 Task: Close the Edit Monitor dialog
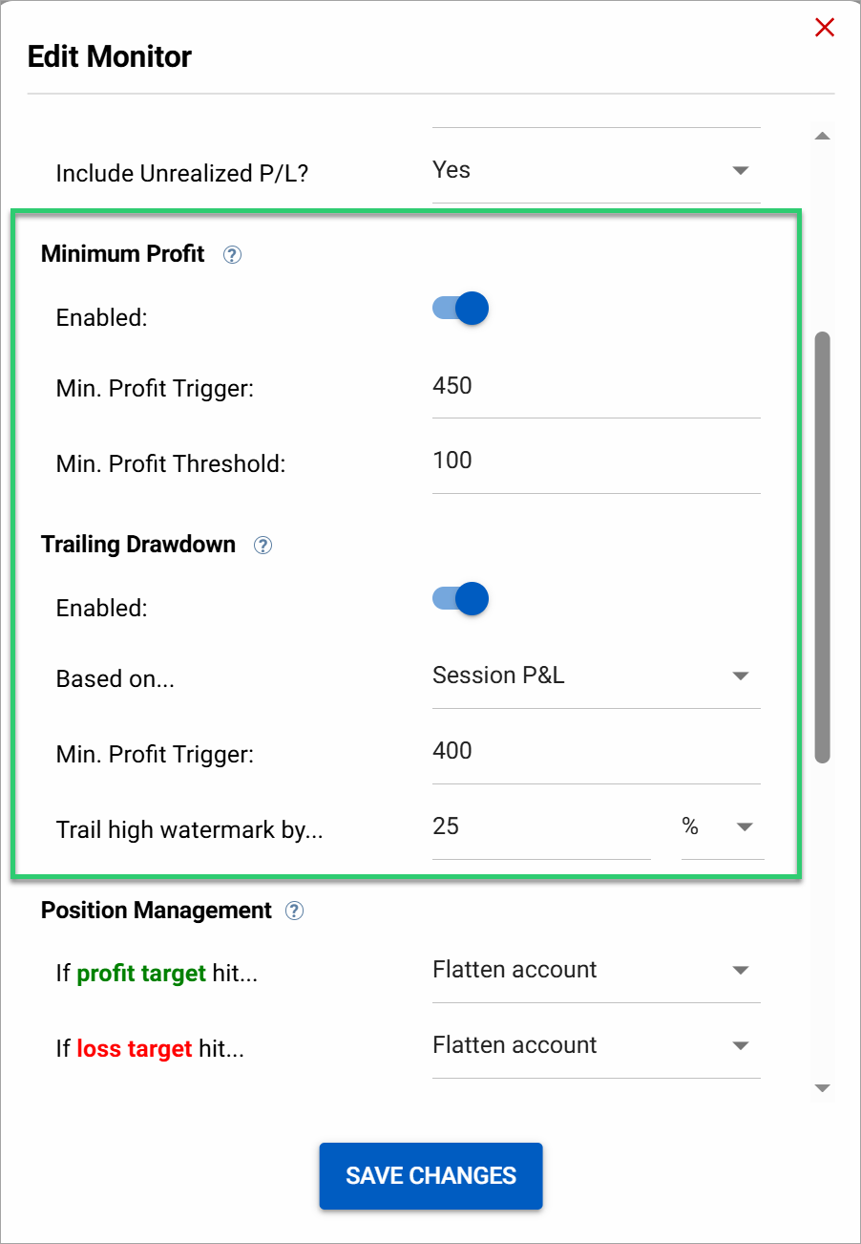click(x=824, y=27)
